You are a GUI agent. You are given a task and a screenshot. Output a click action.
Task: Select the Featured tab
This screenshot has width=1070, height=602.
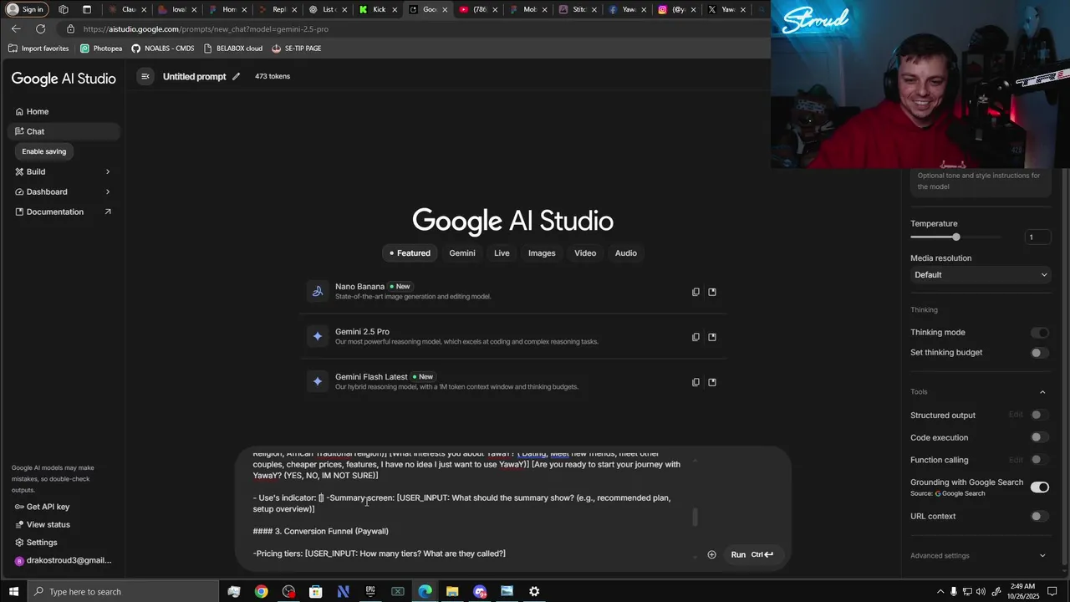(x=409, y=253)
